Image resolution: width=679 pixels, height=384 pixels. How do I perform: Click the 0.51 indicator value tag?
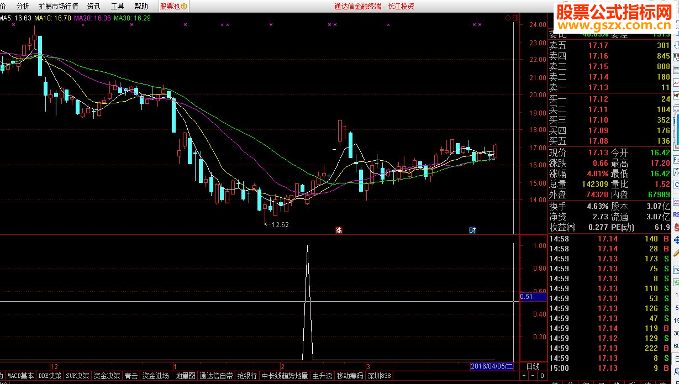533,297
